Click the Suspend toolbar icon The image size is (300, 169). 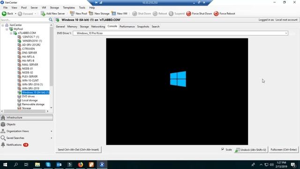[171, 14]
